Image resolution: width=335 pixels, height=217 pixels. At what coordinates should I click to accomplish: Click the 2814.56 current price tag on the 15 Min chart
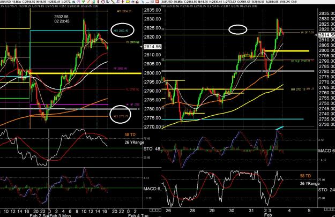click(x=152, y=47)
